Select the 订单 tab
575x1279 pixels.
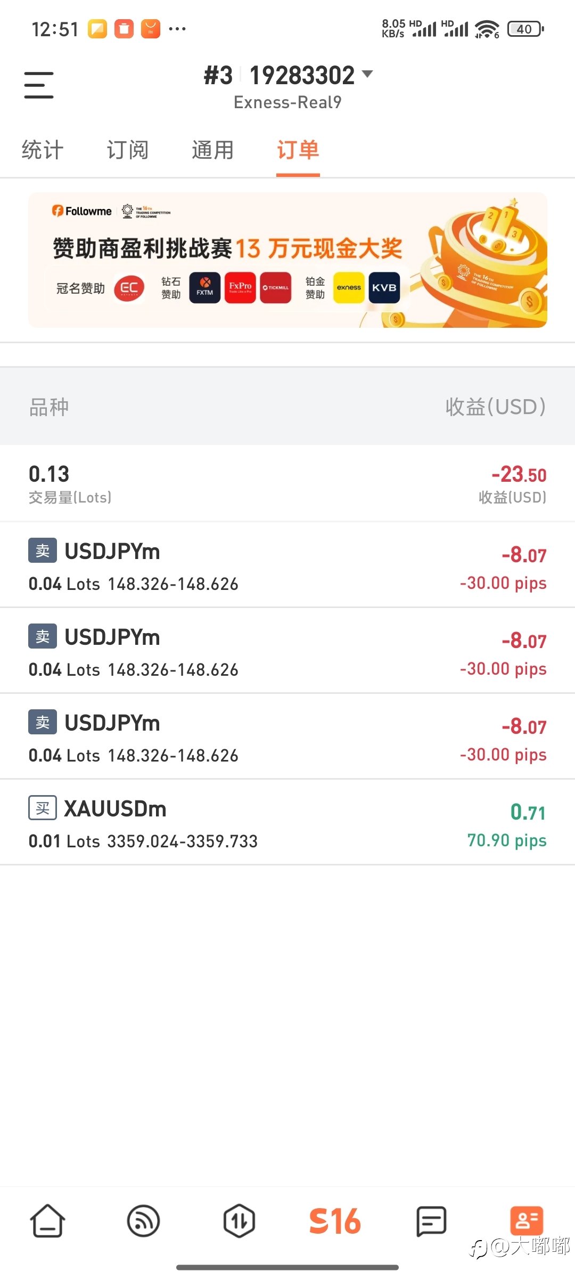(x=298, y=150)
